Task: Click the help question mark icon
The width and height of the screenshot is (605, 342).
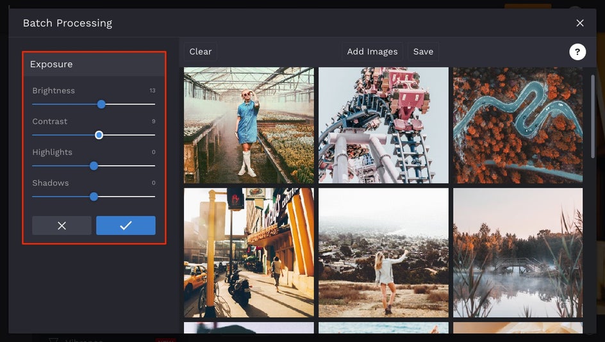Action: click(x=577, y=52)
